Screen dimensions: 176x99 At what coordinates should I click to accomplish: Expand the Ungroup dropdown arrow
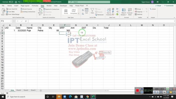click(x=144, y=12)
